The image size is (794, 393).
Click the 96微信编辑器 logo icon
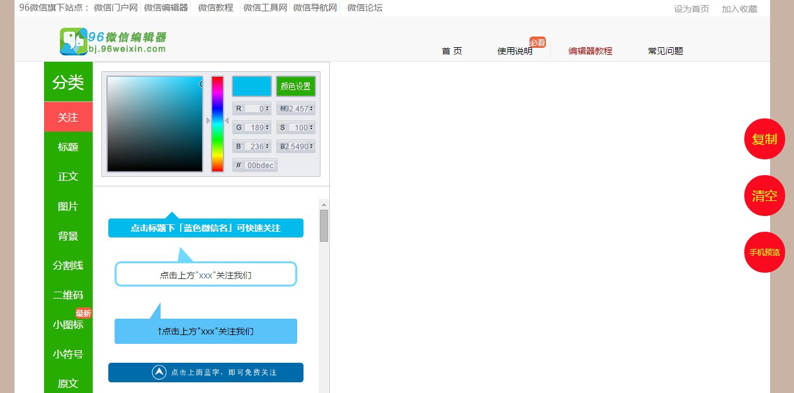(x=73, y=42)
